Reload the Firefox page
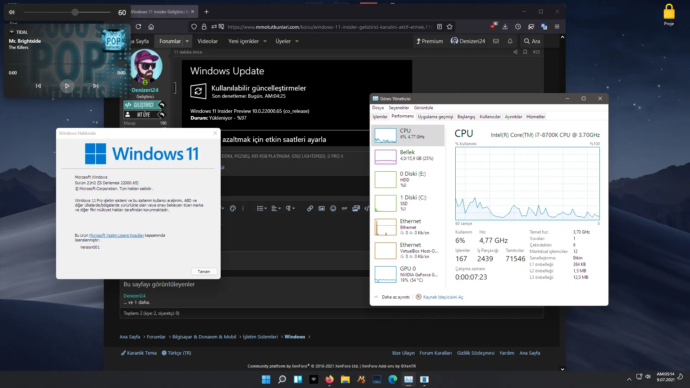690x388 pixels. tap(138, 27)
